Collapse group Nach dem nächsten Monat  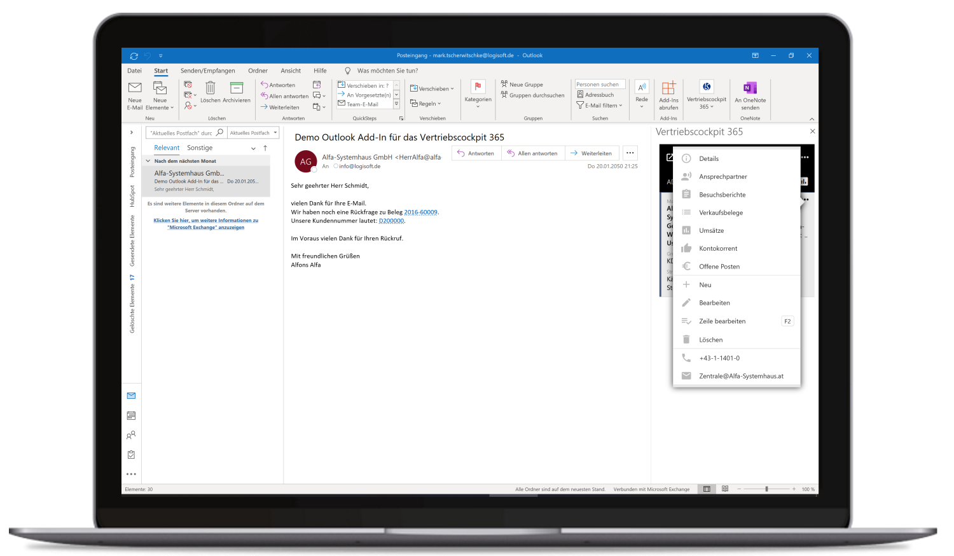point(148,161)
